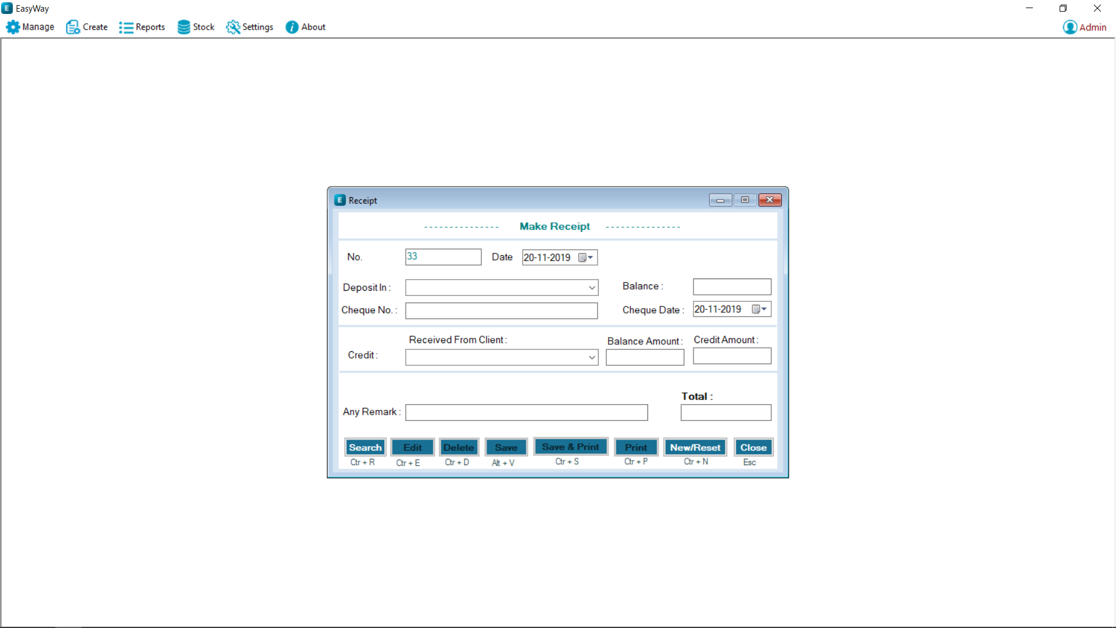Click the Receipt dialog's EasyWay logo icon

tap(340, 200)
